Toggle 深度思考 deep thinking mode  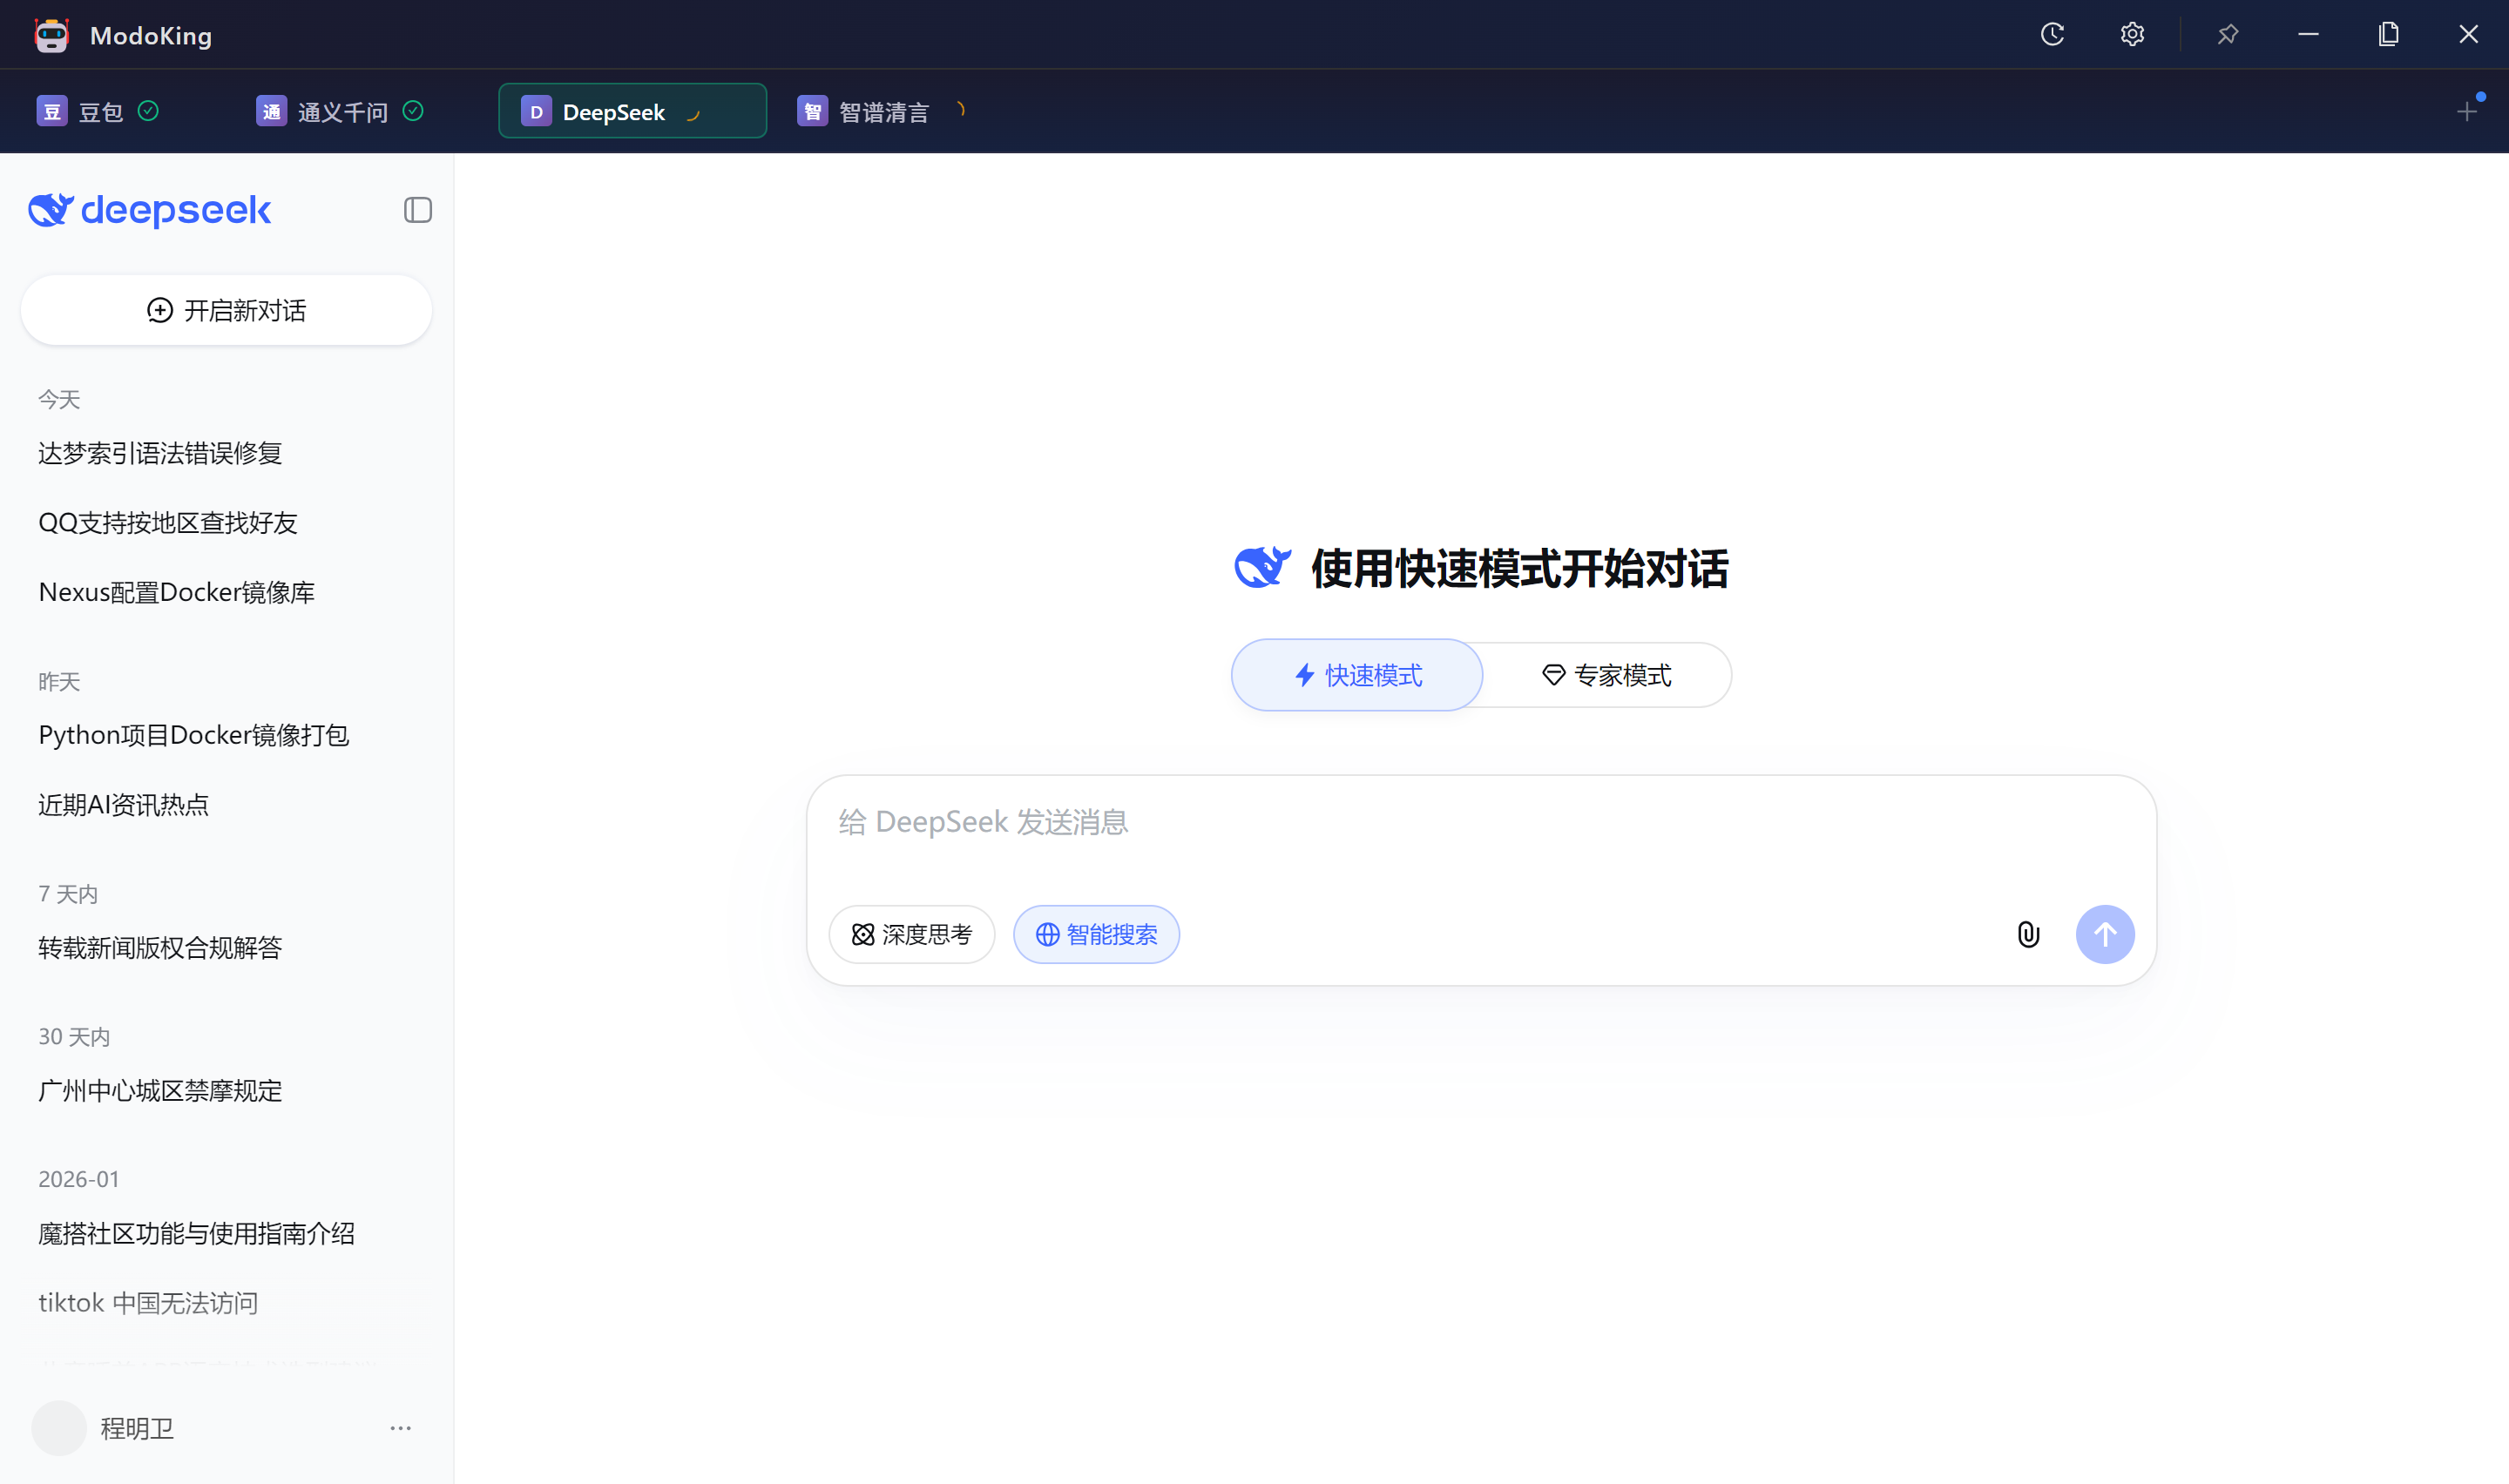(912, 934)
